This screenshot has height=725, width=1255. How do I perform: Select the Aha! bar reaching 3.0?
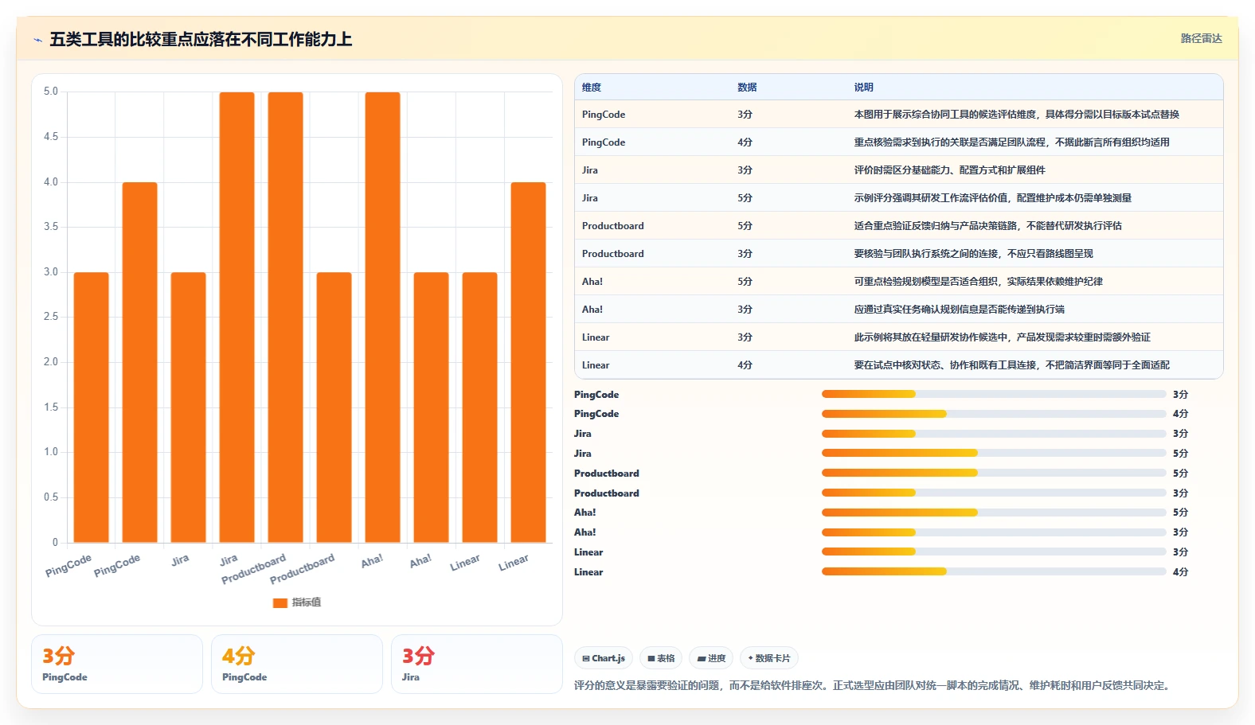432,407
